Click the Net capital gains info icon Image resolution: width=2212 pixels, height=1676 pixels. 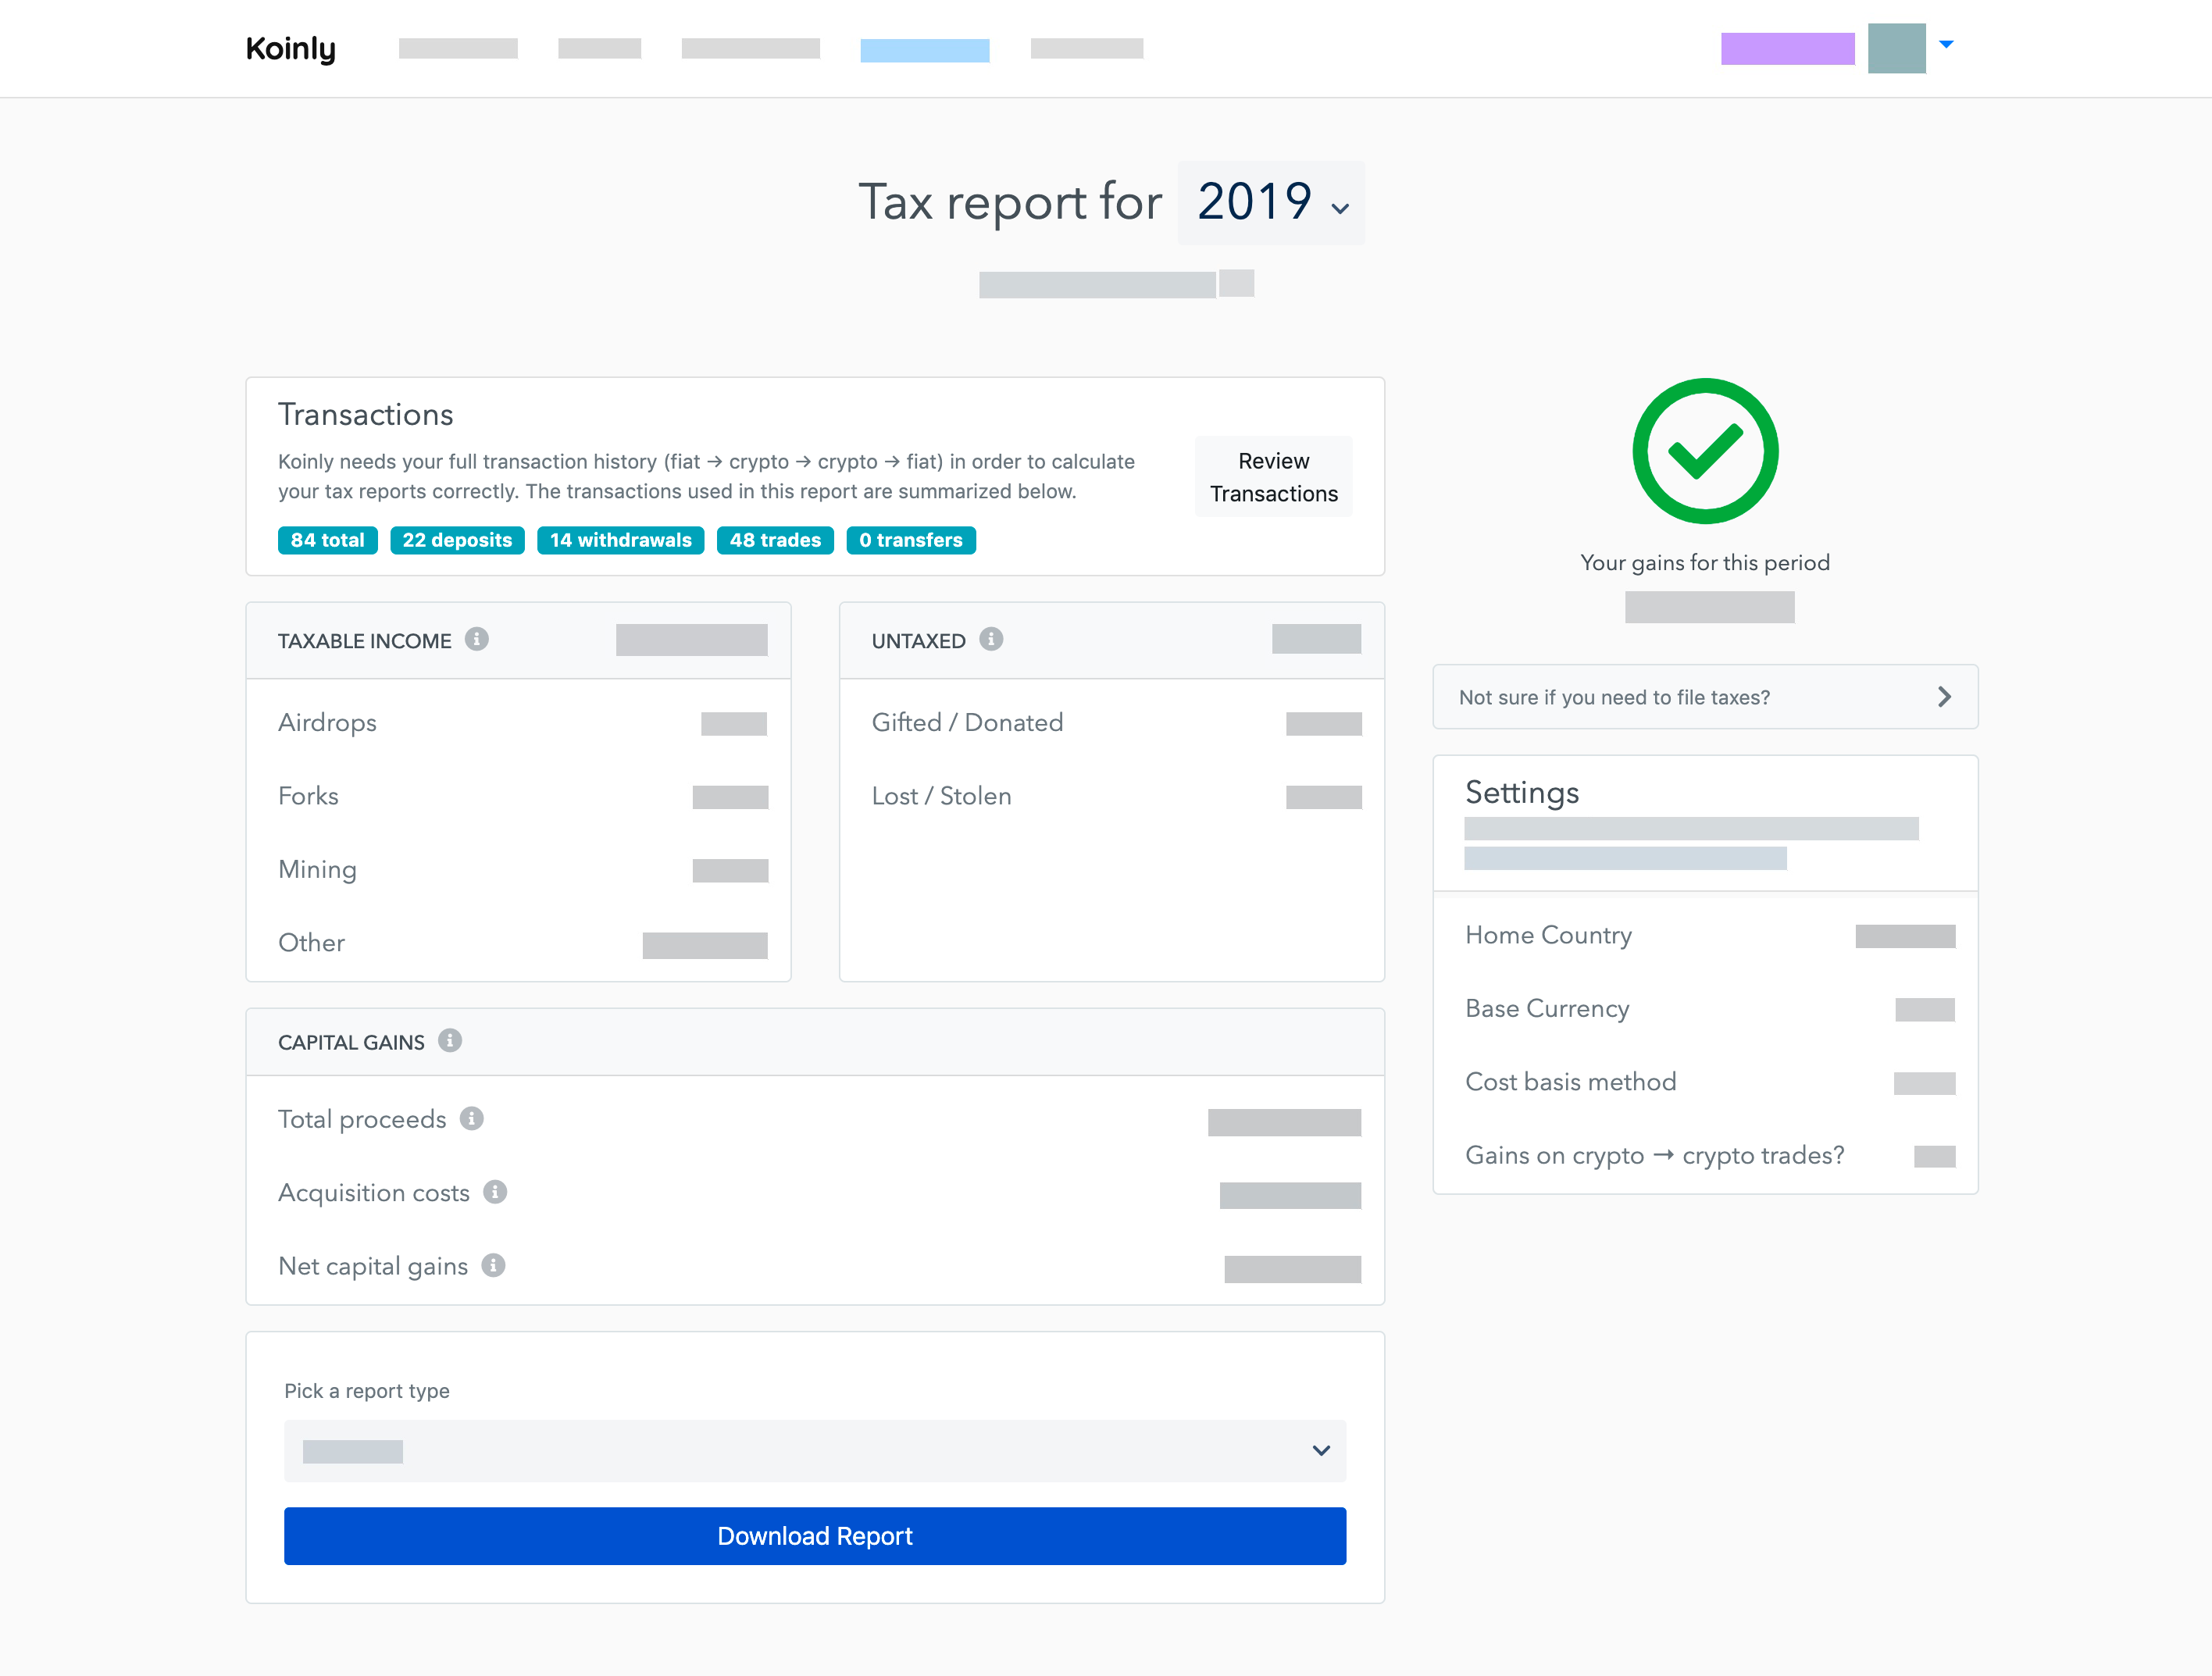(493, 1266)
